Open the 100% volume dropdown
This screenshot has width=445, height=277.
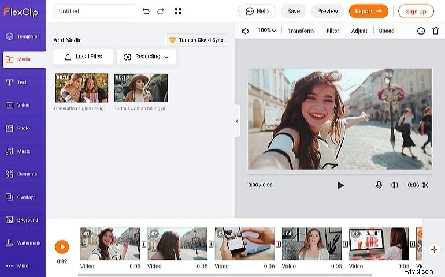click(267, 31)
